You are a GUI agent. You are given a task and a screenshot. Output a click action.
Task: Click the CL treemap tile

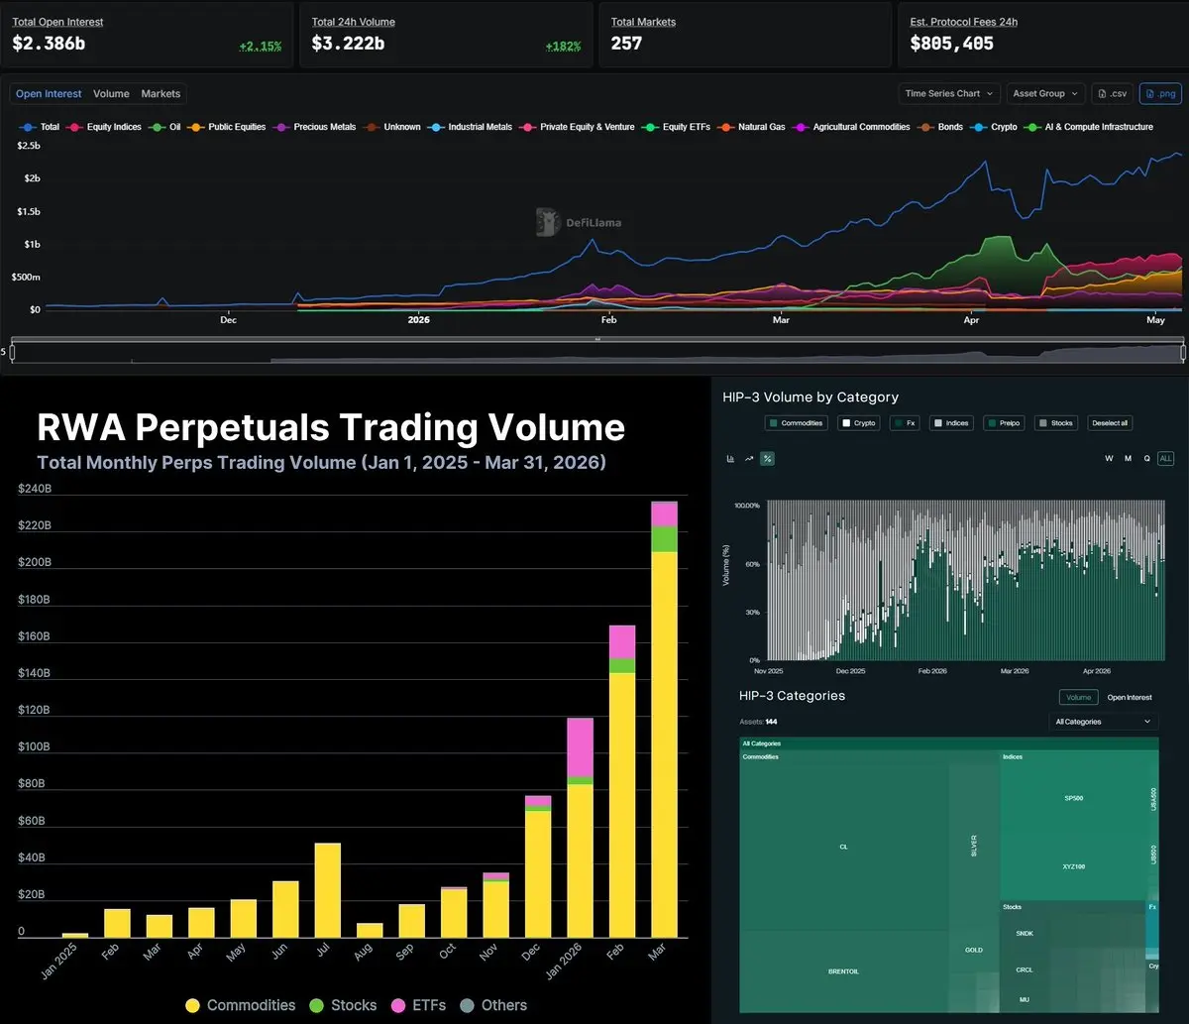click(843, 847)
